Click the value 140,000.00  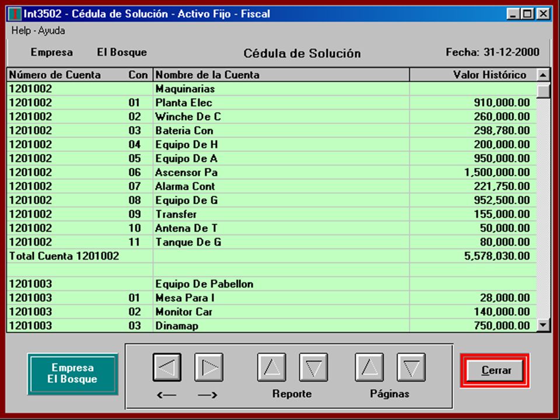(502, 311)
